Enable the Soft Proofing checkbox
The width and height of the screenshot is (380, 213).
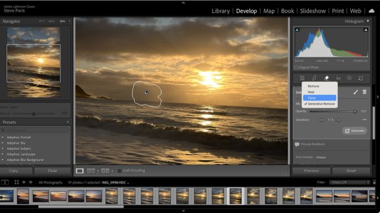pos(119,171)
